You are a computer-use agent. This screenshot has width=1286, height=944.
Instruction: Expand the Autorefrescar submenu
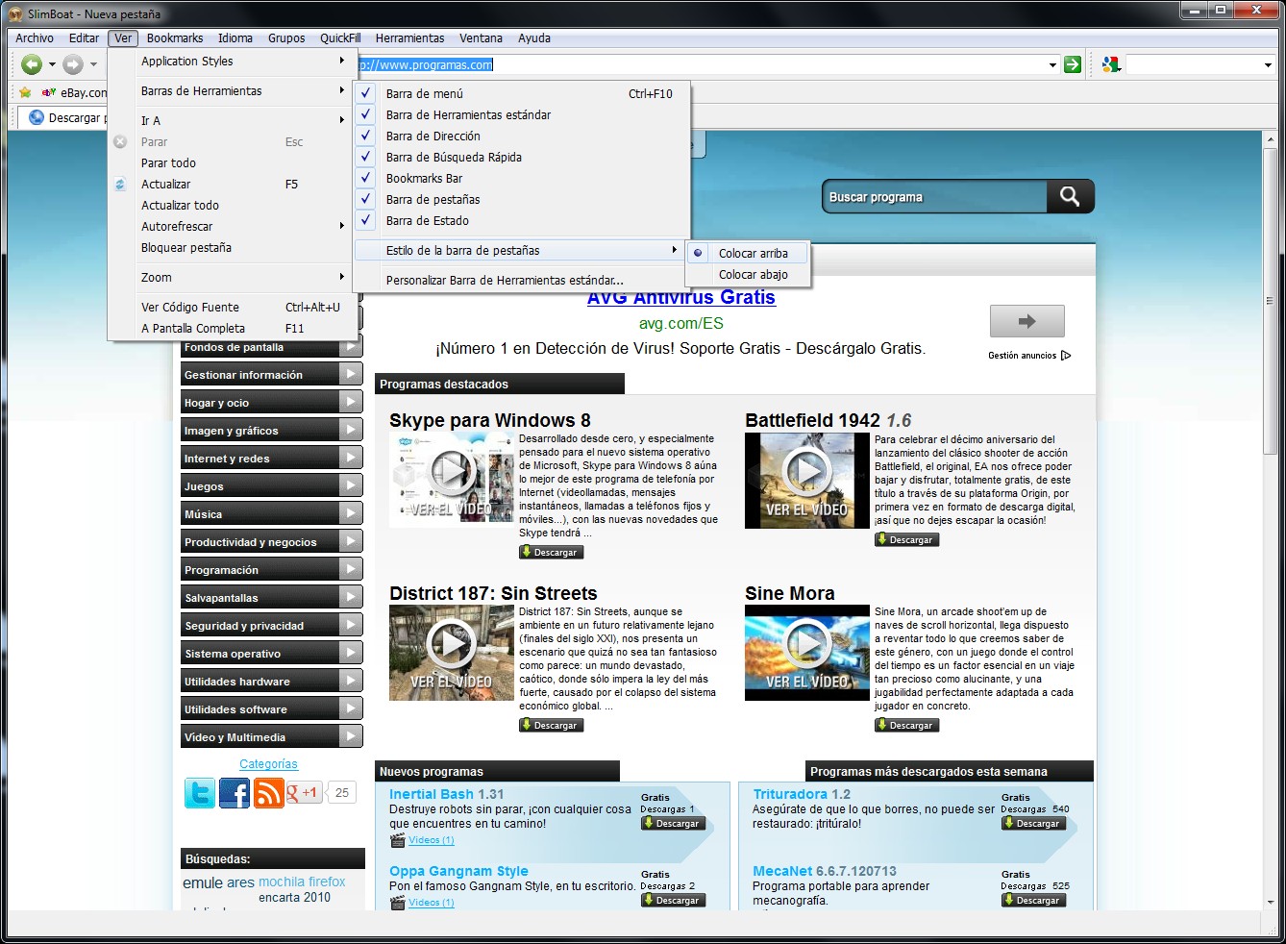coord(233,226)
